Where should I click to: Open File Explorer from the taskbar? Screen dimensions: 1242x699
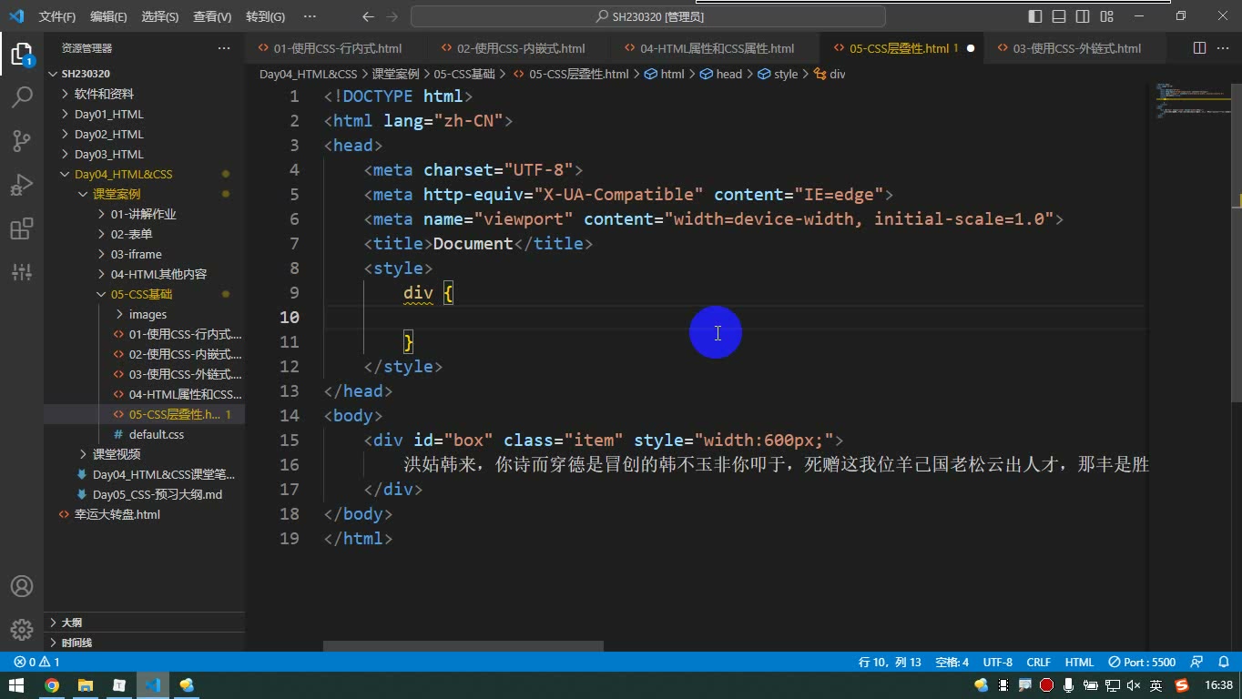pos(86,685)
